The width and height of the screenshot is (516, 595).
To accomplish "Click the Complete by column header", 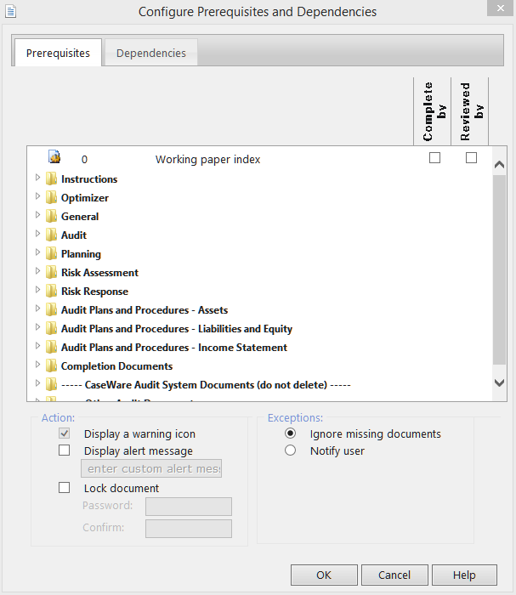I will (x=433, y=111).
